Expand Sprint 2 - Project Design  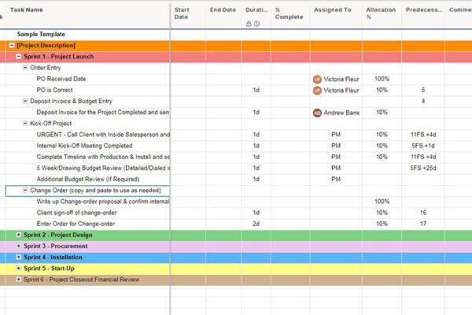[19, 235]
